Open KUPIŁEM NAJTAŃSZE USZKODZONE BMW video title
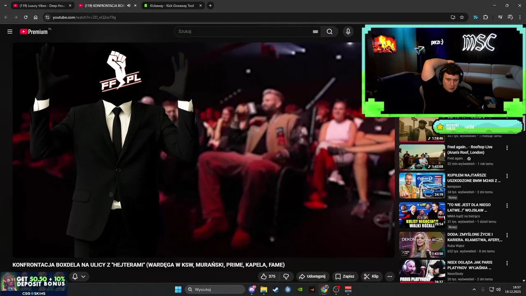 click(474, 178)
